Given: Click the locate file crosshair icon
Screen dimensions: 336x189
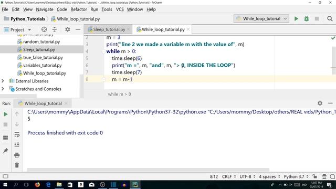Looking at the screenshot, I should click(x=44, y=29).
